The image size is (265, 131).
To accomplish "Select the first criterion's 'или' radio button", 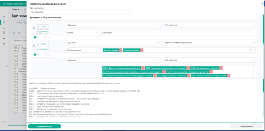I will pos(45,37).
